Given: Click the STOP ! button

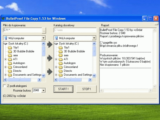Looking at the screenshot, I should 86,89.
